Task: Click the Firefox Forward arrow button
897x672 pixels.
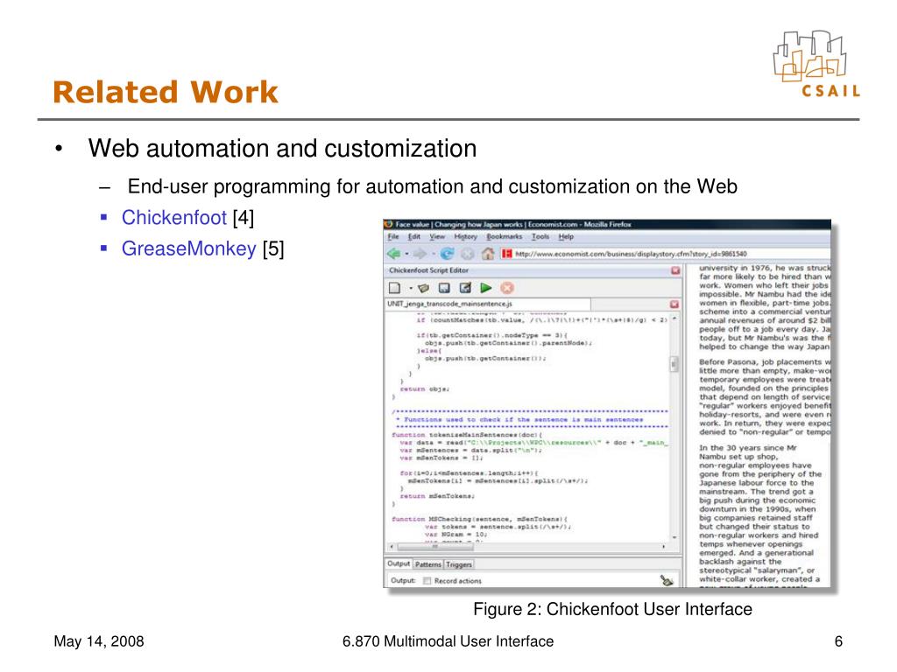Action: pos(420,254)
